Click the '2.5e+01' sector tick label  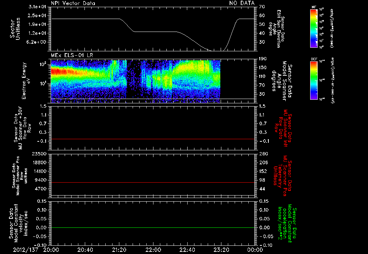pos(37,15)
